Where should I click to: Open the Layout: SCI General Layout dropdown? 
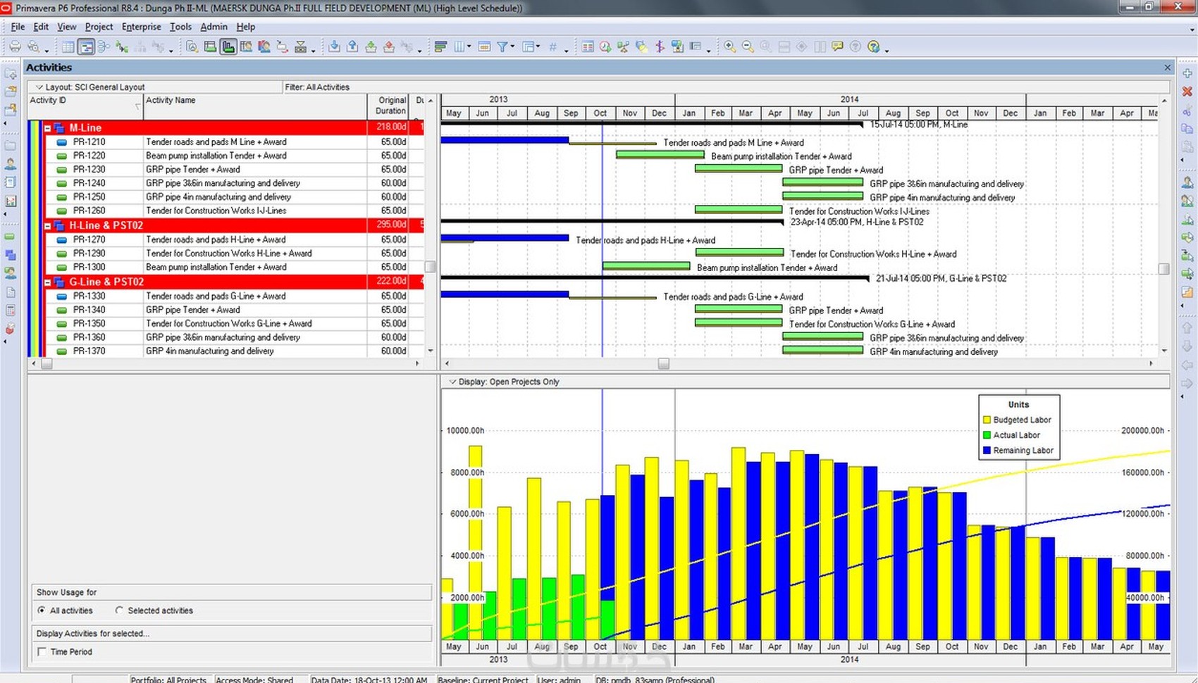(x=39, y=87)
